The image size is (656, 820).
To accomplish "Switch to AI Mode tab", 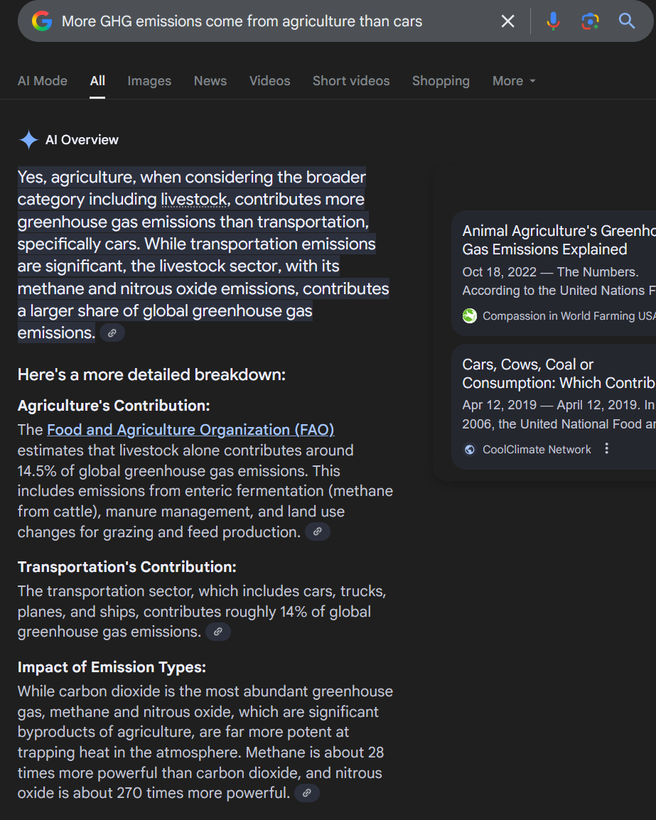I will click(43, 80).
